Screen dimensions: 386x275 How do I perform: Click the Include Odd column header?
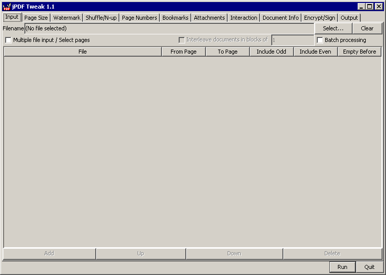[x=271, y=52]
